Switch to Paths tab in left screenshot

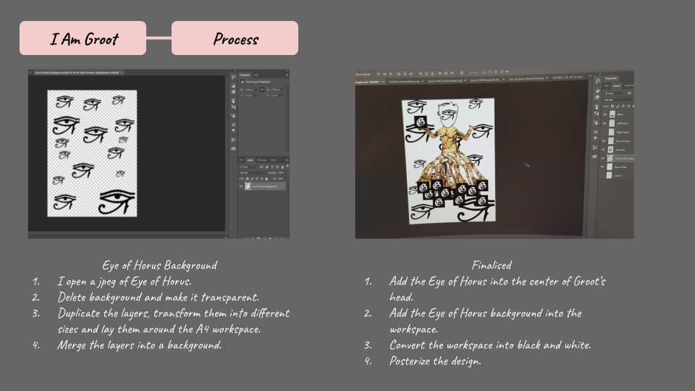click(273, 160)
